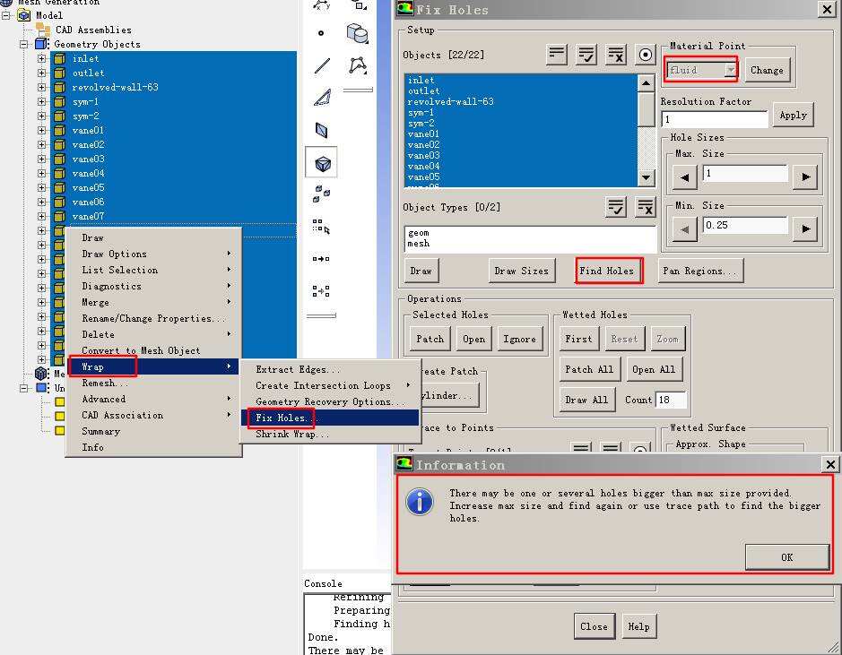Viewport: 842px width, 655px height.
Task: Select Fix Holes... in the Wrap submenu
Action: click(330, 418)
